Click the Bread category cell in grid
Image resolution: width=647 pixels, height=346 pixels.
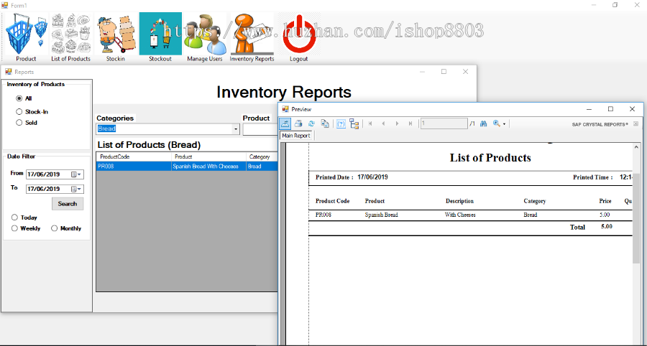coord(262,167)
